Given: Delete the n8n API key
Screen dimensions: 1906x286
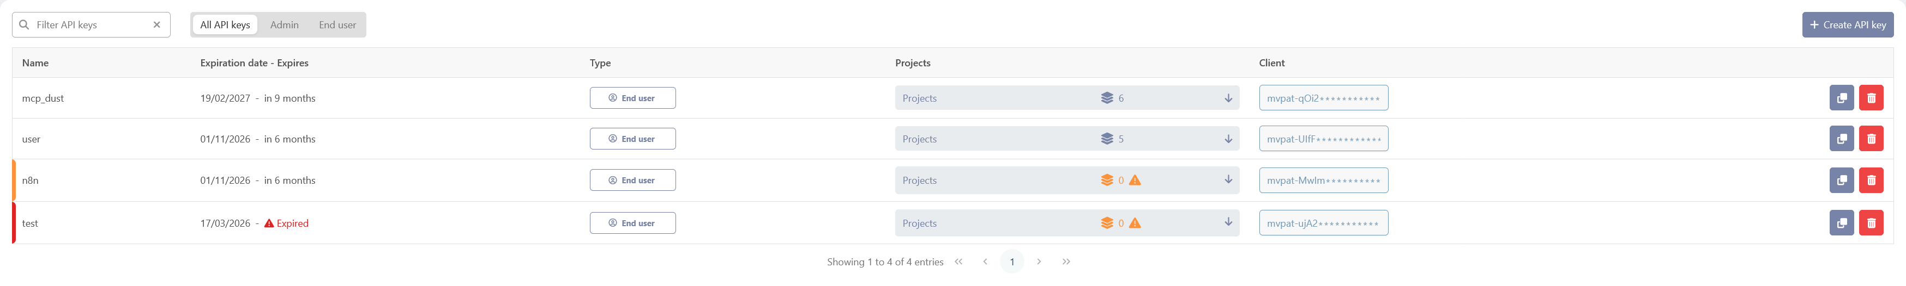Looking at the screenshot, I should tap(1871, 180).
